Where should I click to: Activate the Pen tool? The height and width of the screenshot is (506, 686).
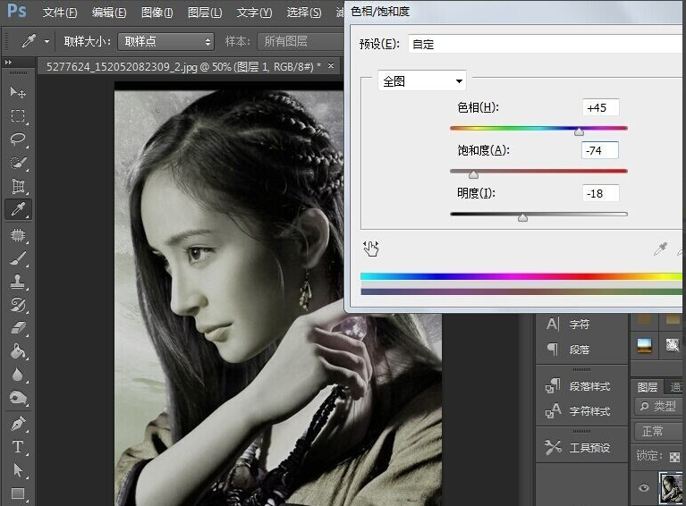17,422
